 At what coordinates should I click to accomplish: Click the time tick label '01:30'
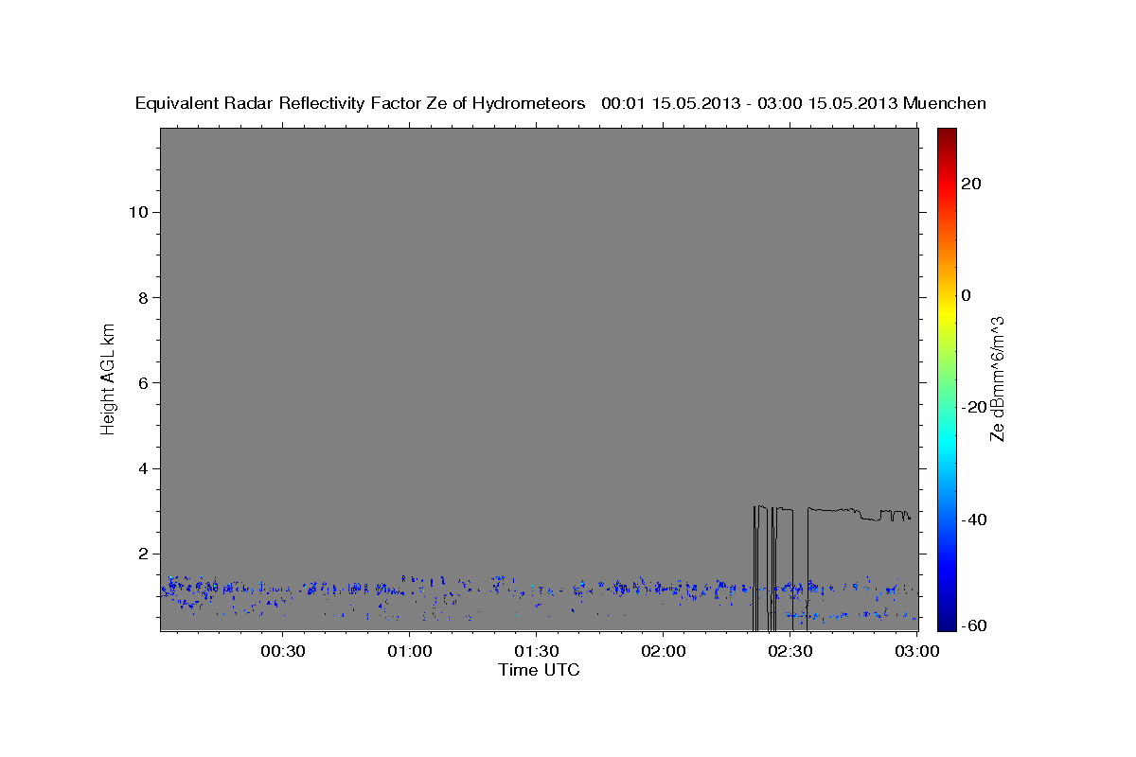coord(536,652)
